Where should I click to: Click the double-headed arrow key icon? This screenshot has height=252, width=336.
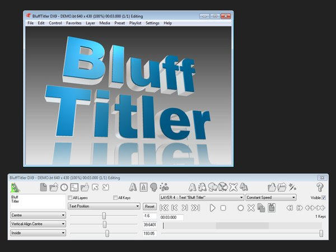coord(310,208)
